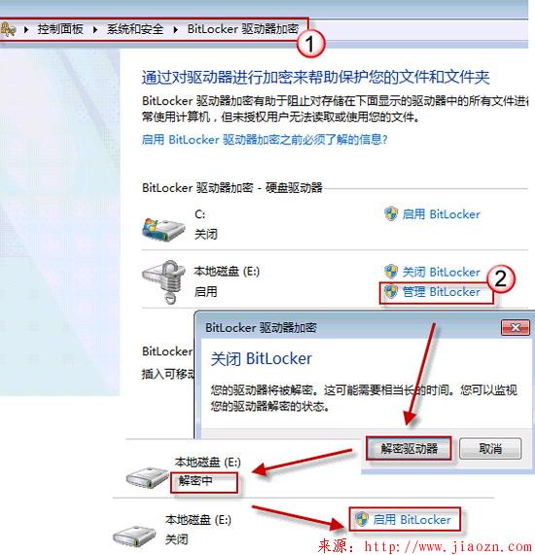The width and height of the screenshot is (535, 555).
Task: Click the drive E: icon showing 关闭 status
Action: [x=134, y=536]
